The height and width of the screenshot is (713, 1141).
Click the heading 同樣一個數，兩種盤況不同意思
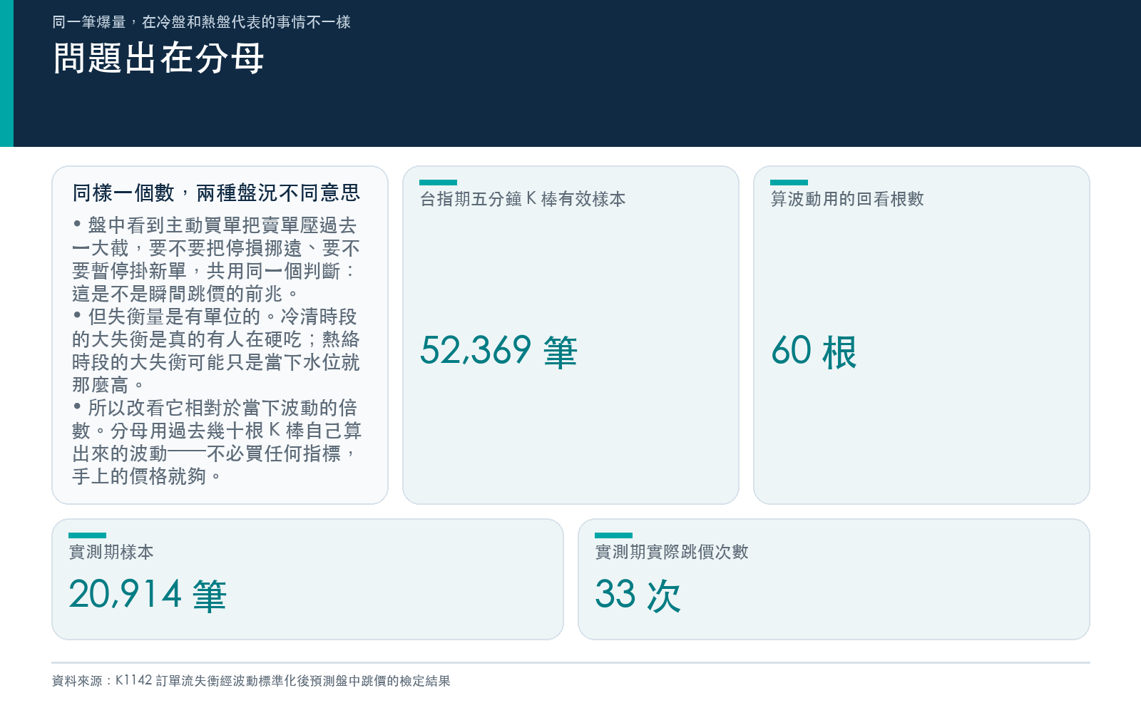pos(216,193)
